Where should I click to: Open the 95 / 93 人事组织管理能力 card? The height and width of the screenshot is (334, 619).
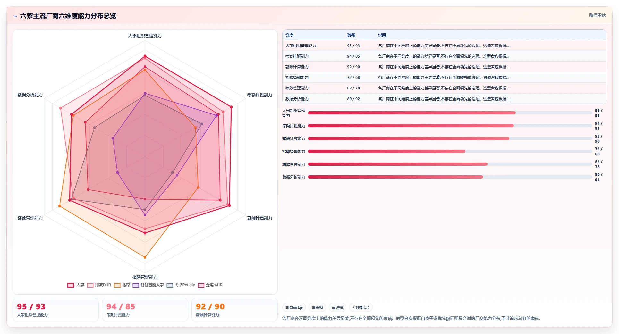55,310
